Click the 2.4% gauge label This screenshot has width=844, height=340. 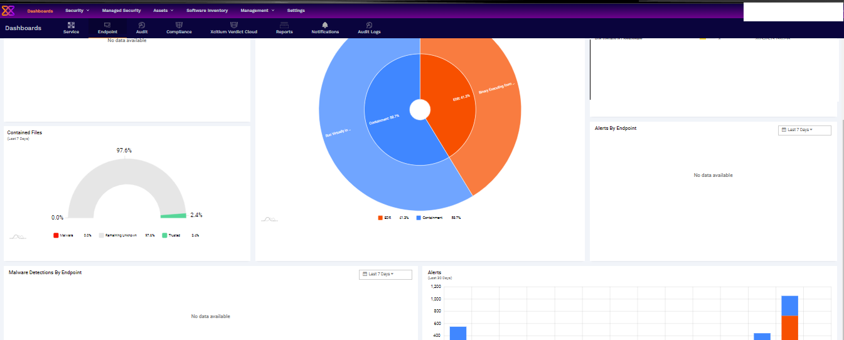(196, 215)
